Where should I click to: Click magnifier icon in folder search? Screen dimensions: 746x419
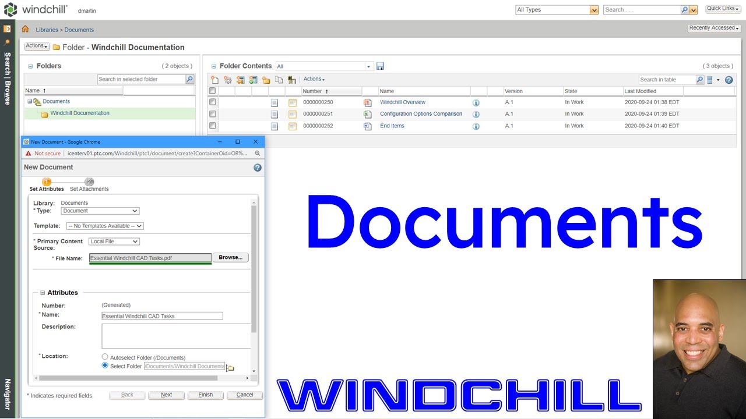[189, 79]
